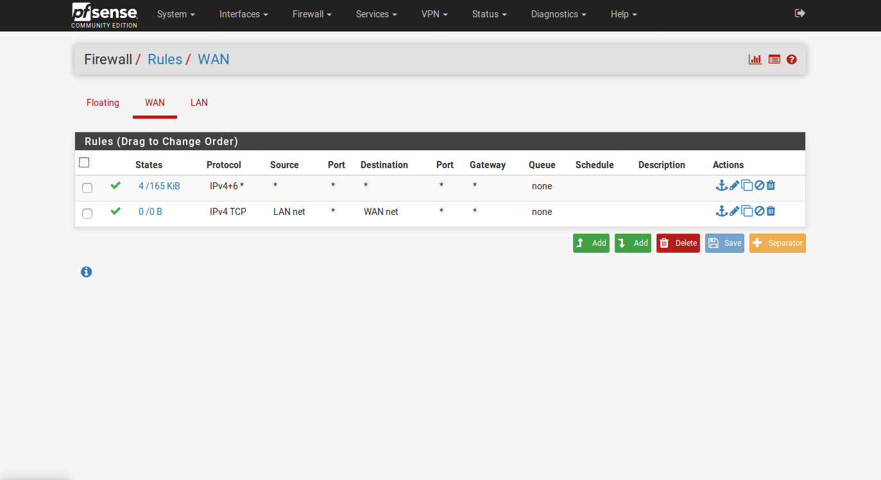Delete the IPv4 TCP rule using its trash icon
Screen dimensions: 881x480
point(771,211)
